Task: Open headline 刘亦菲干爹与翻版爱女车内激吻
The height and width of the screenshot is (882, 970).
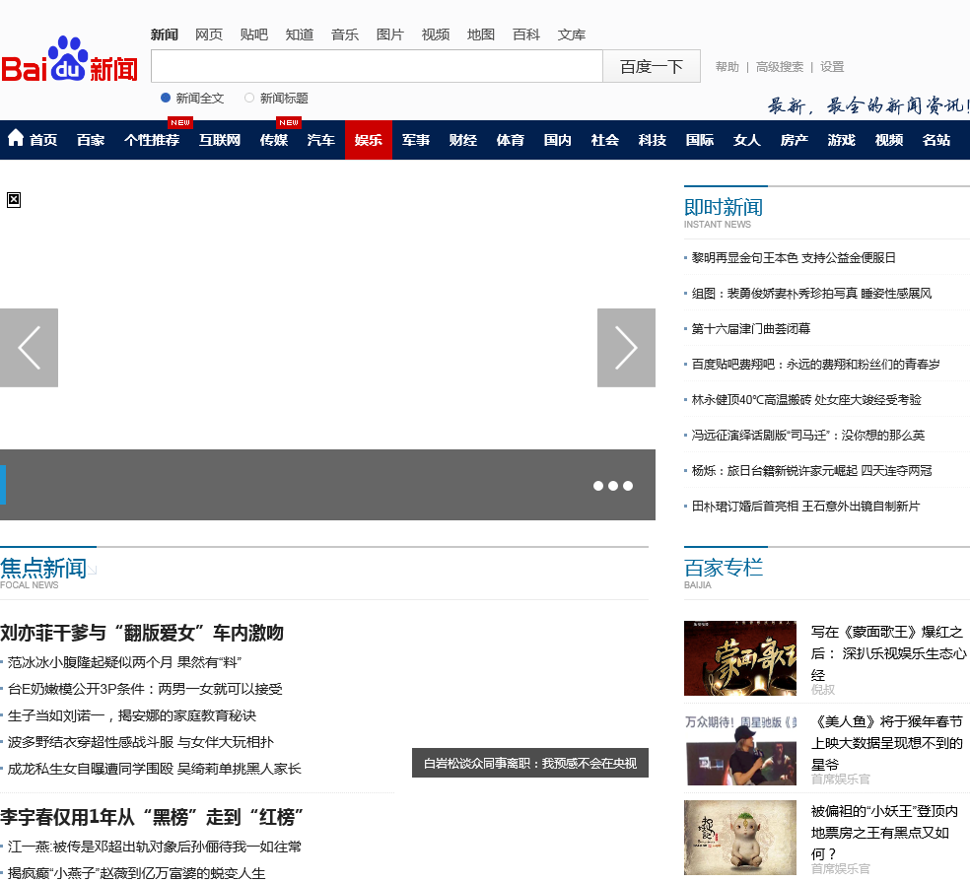Action: pos(142,633)
